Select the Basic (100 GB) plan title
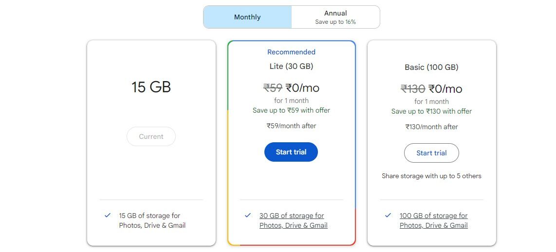 pos(431,67)
